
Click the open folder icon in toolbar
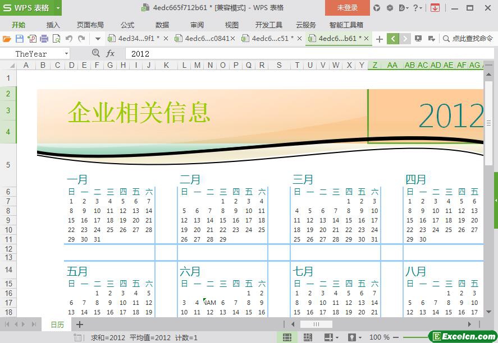7,39
